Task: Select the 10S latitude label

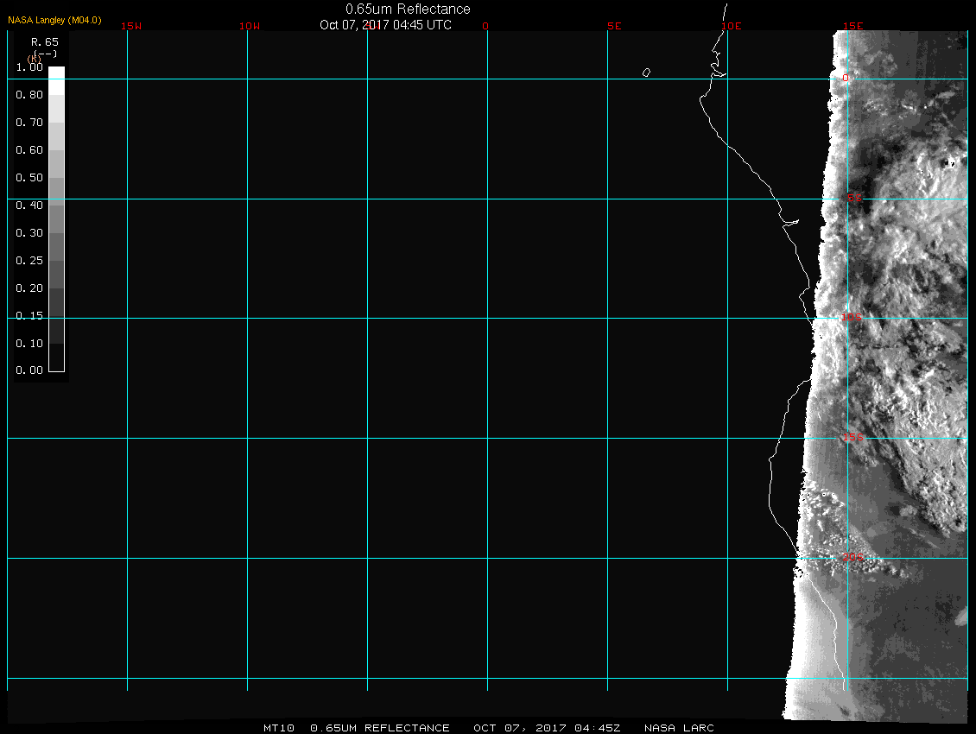Action: click(x=852, y=318)
